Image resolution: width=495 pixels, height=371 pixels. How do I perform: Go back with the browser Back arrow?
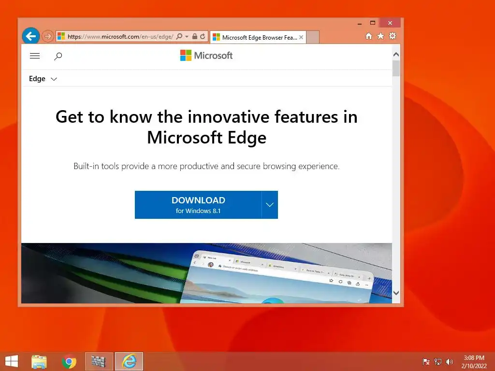(30, 36)
